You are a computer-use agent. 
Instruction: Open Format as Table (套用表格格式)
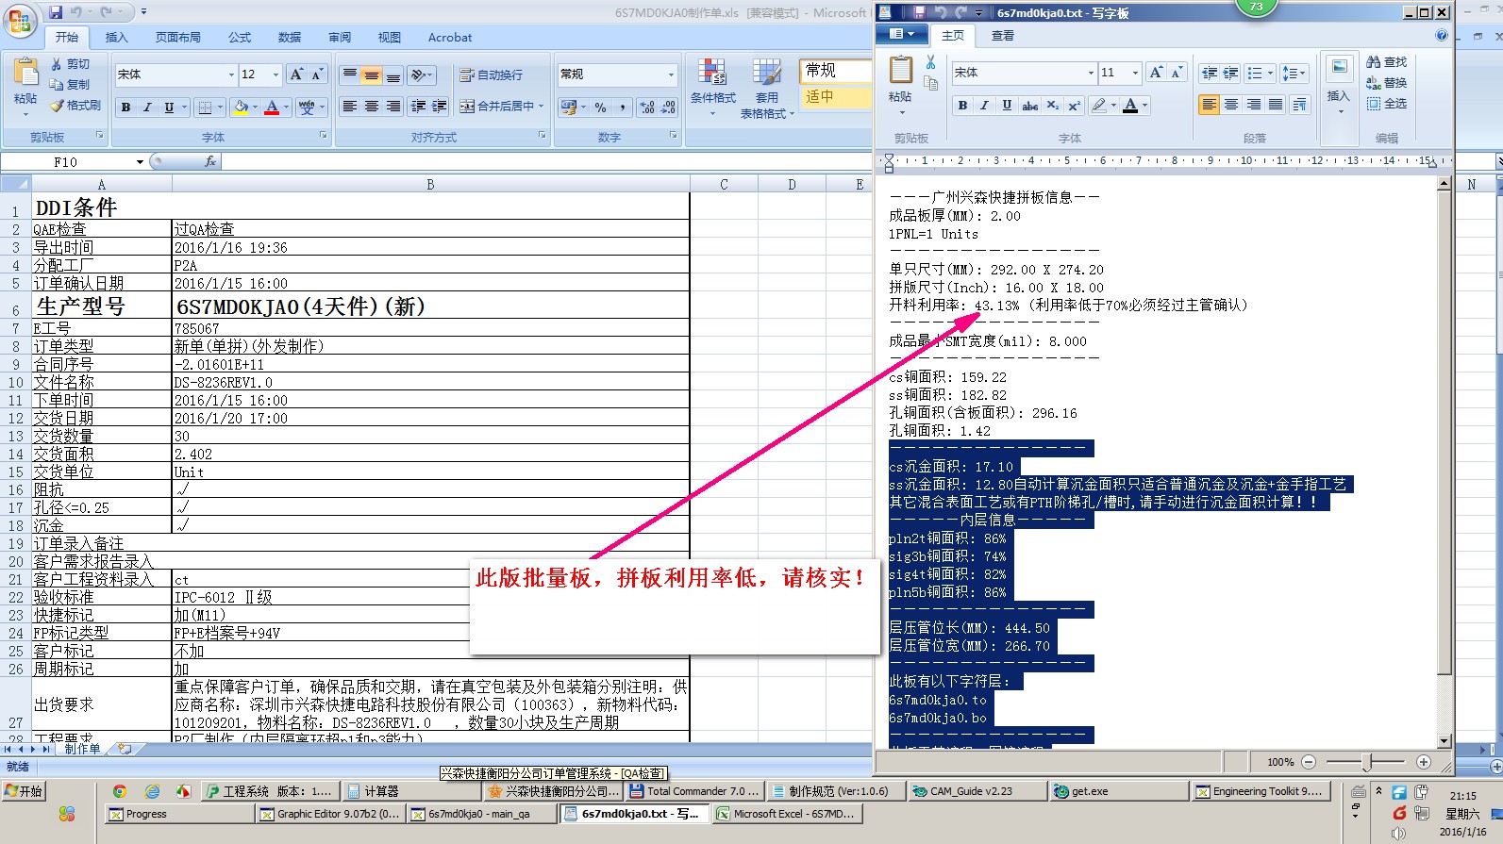(x=767, y=88)
